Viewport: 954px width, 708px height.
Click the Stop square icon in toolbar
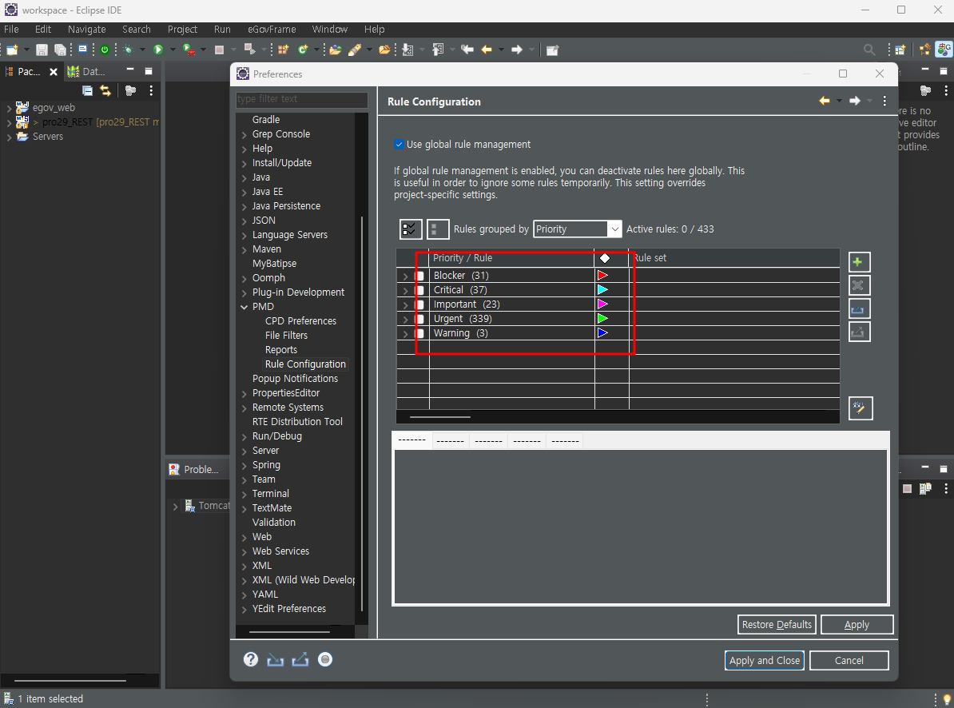(x=219, y=50)
